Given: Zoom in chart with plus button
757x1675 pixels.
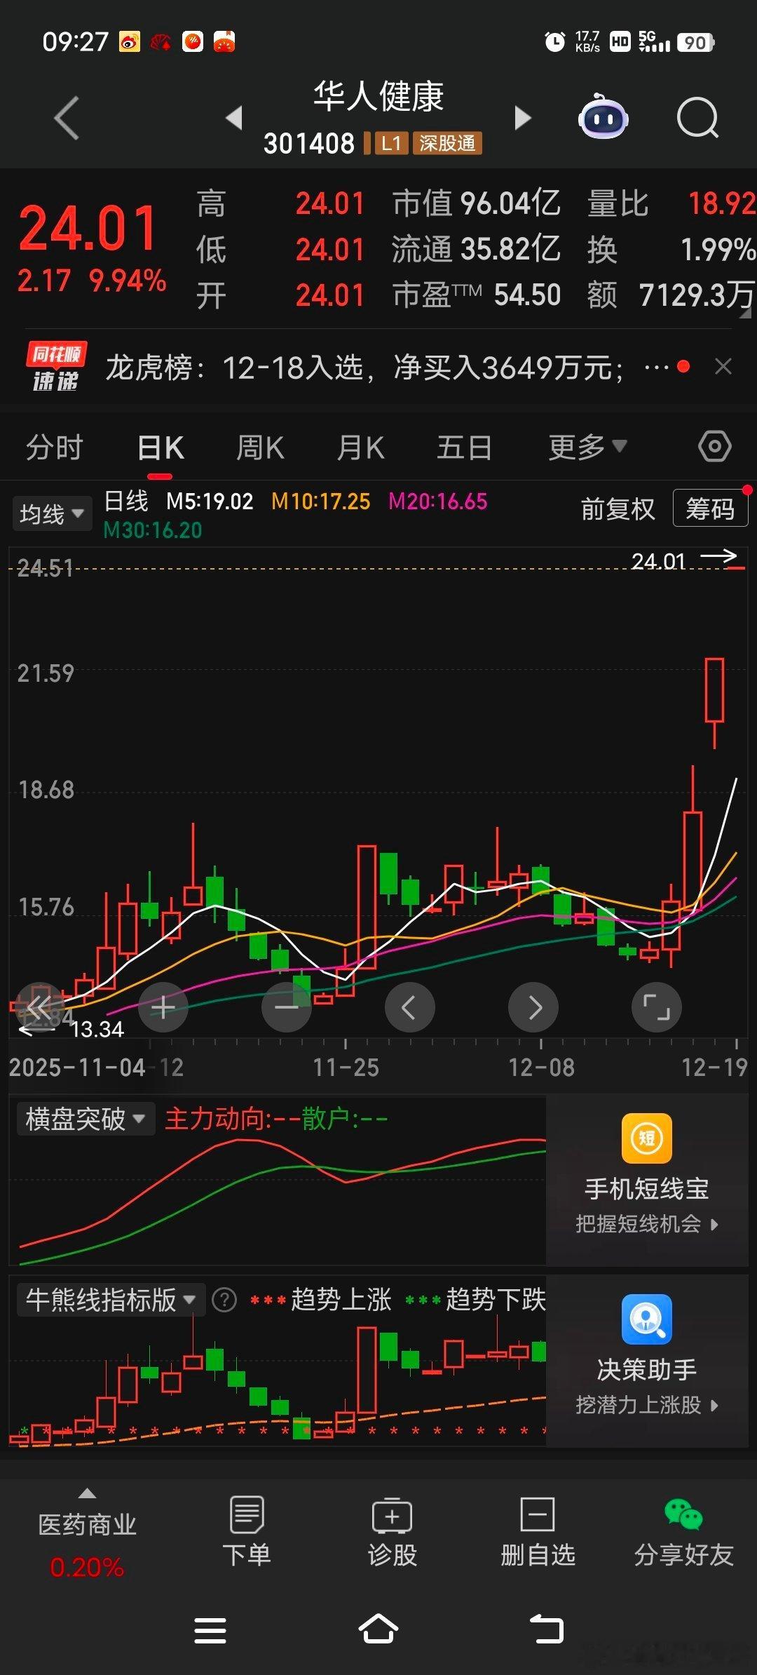Looking at the screenshot, I should click(x=163, y=1008).
